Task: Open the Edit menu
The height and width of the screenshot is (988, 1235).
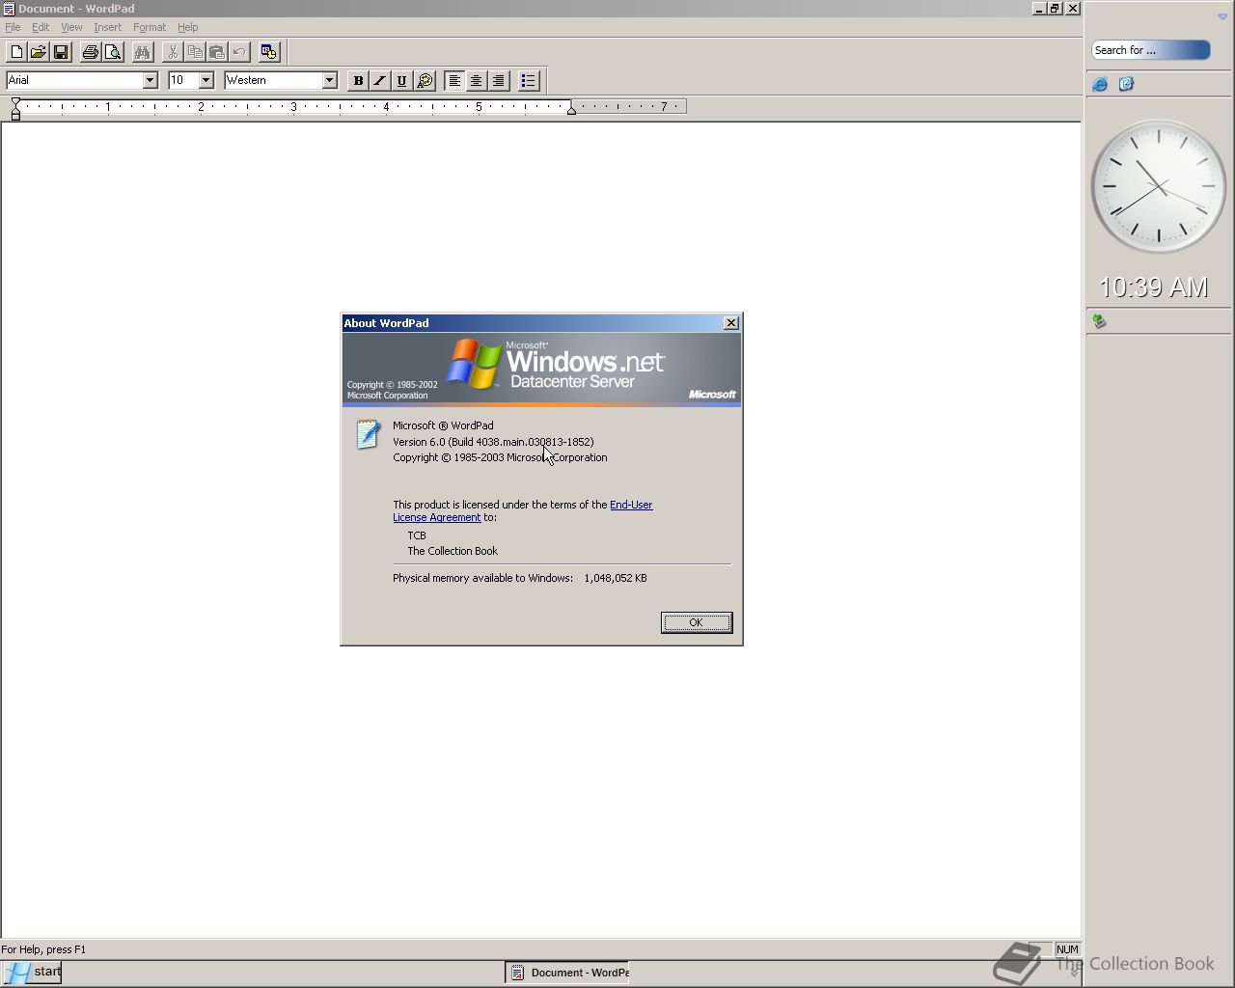Action: coord(41,27)
